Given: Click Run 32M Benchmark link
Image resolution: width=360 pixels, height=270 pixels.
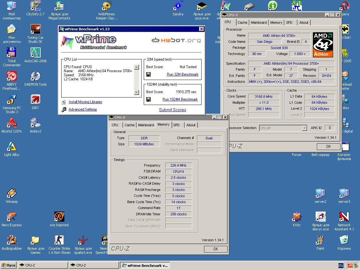Looking at the screenshot, I should tap(182, 74).
